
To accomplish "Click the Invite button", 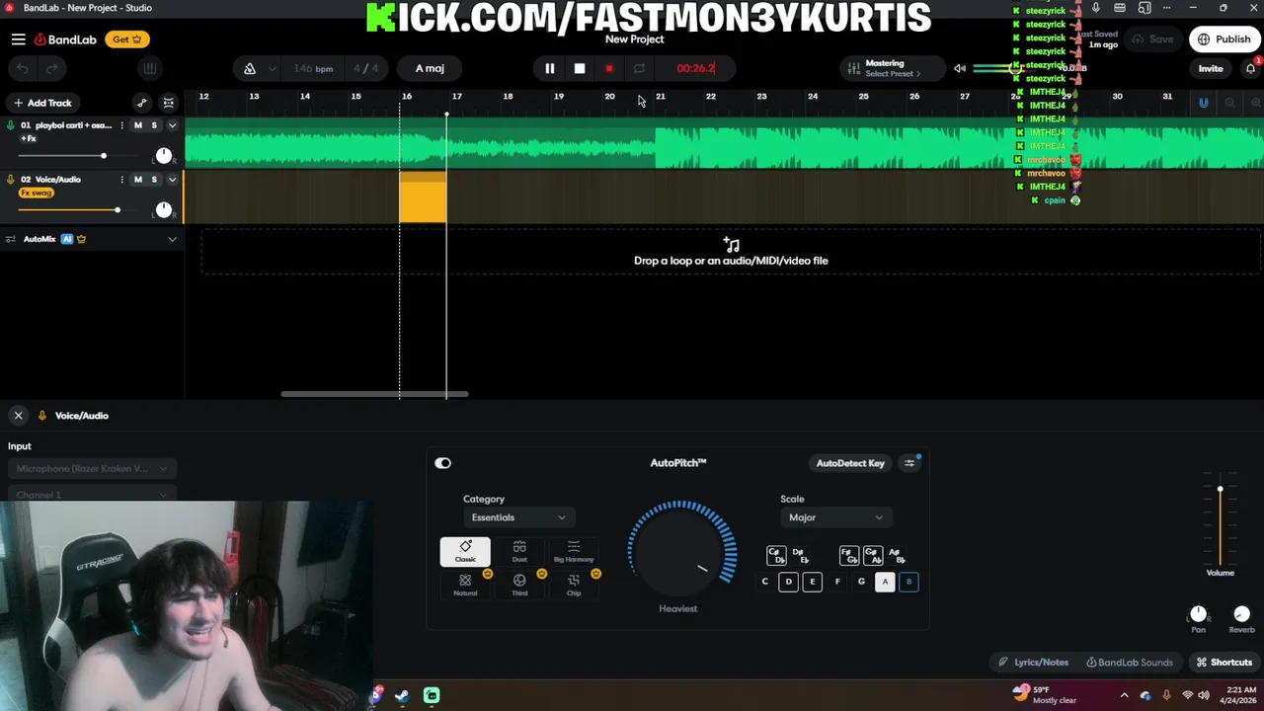I will (x=1211, y=68).
